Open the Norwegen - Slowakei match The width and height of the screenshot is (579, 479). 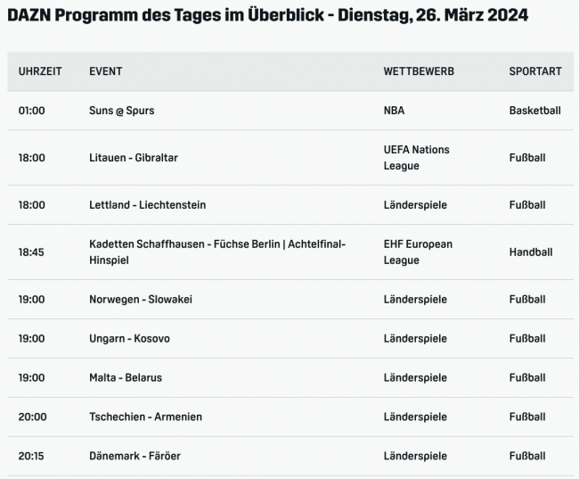click(x=141, y=300)
